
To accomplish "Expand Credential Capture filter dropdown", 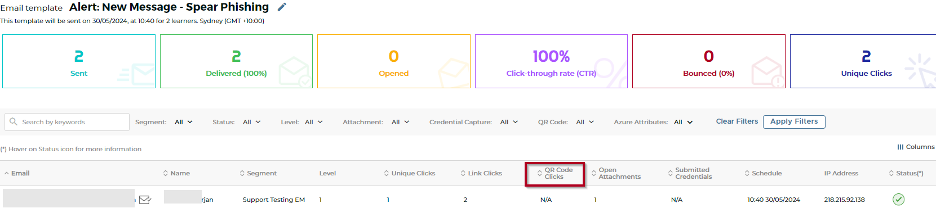I will tap(509, 122).
